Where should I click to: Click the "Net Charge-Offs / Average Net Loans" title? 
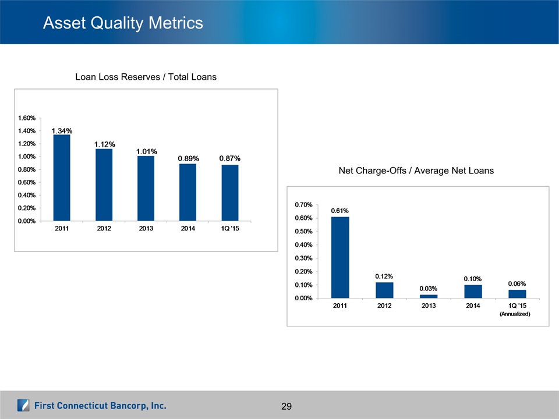tap(416, 171)
